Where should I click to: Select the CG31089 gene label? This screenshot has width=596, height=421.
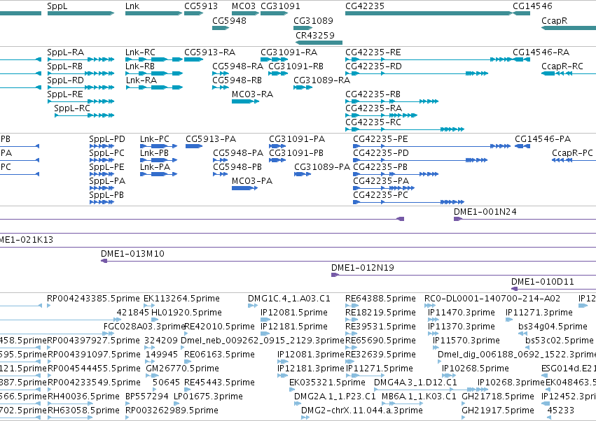(313, 20)
